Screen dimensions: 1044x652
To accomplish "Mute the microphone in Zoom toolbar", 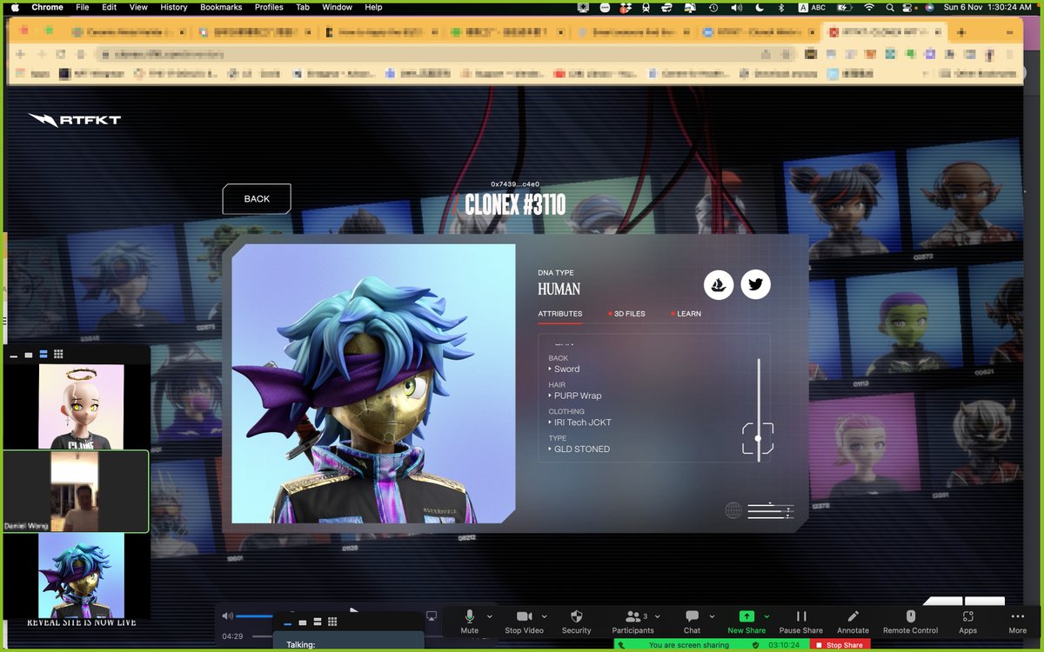I will coord(470,621).
